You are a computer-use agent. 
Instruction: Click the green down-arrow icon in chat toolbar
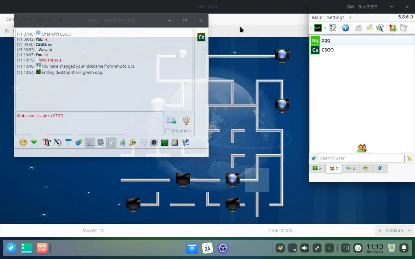34,142
